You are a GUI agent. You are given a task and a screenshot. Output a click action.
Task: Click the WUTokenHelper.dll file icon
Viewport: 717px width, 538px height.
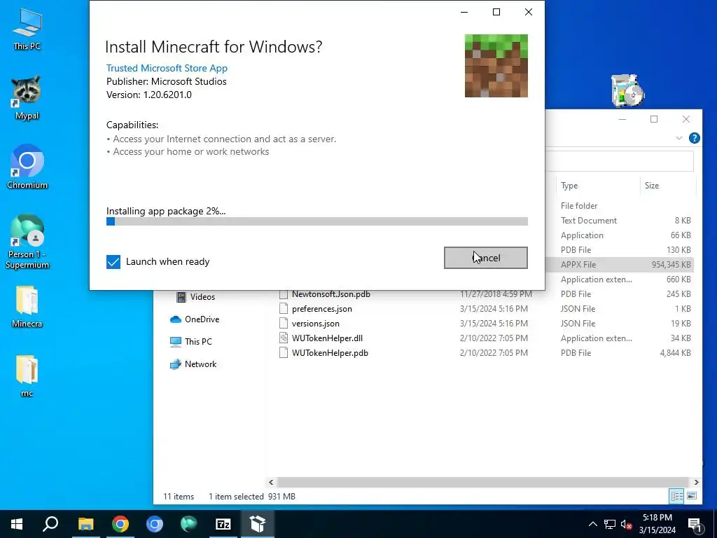click(284, 338)
